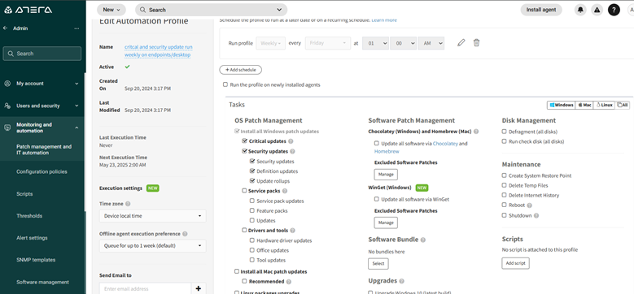634x294 pixels.
Task: Open the Homebrew link
Action: pyautogui.click(x=387, y=152)
